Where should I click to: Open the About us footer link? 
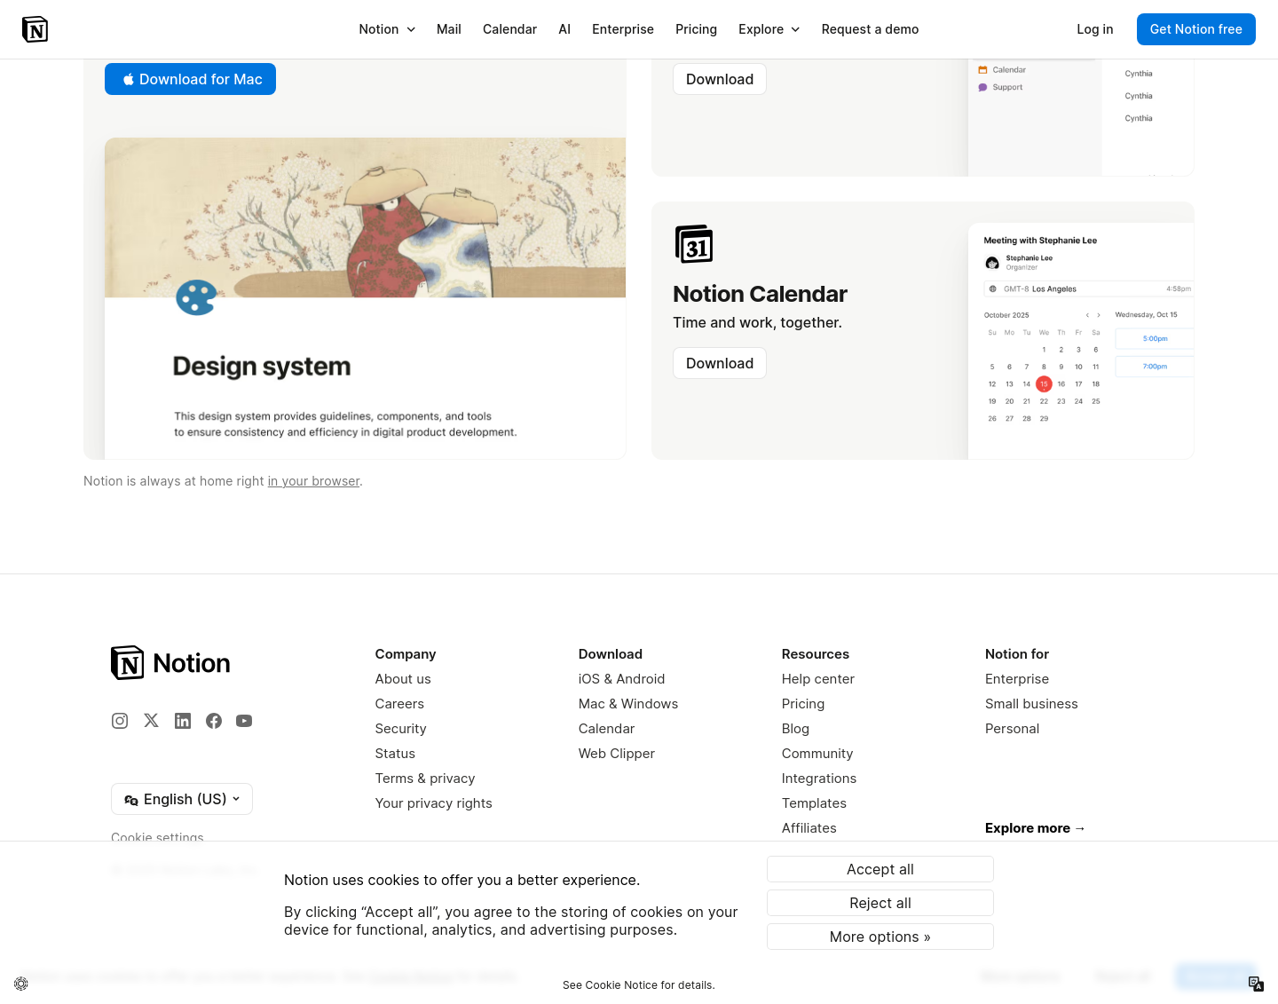[403, 679]
